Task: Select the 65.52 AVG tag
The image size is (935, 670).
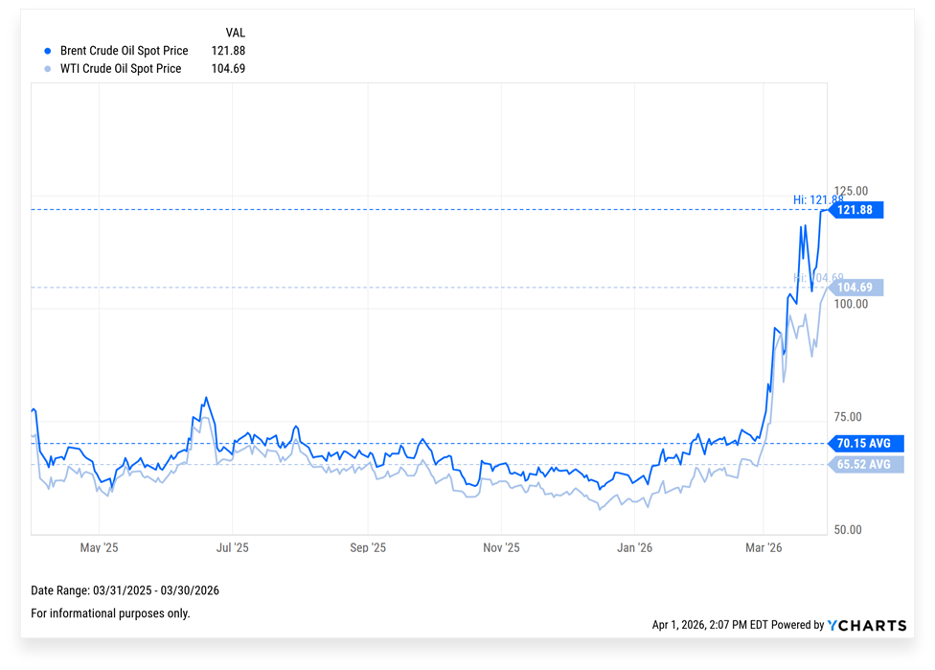Action: [x=860, y=465]
